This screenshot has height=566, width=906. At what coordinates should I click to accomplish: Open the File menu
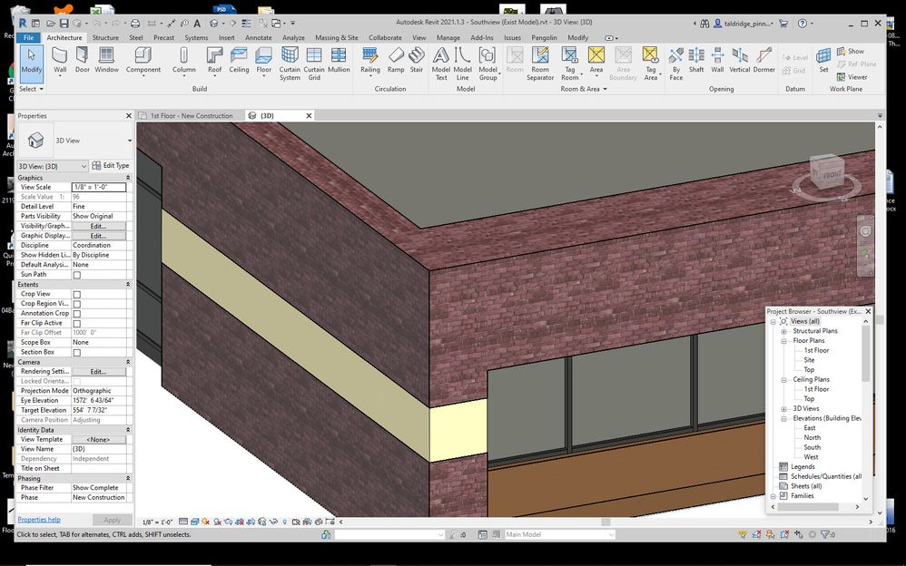[28, 37]
